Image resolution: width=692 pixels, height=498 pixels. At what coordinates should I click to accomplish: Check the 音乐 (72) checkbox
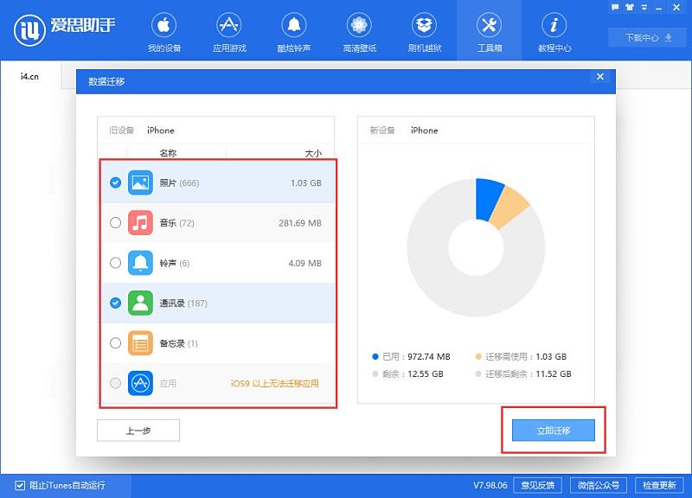tap(116, 223)
